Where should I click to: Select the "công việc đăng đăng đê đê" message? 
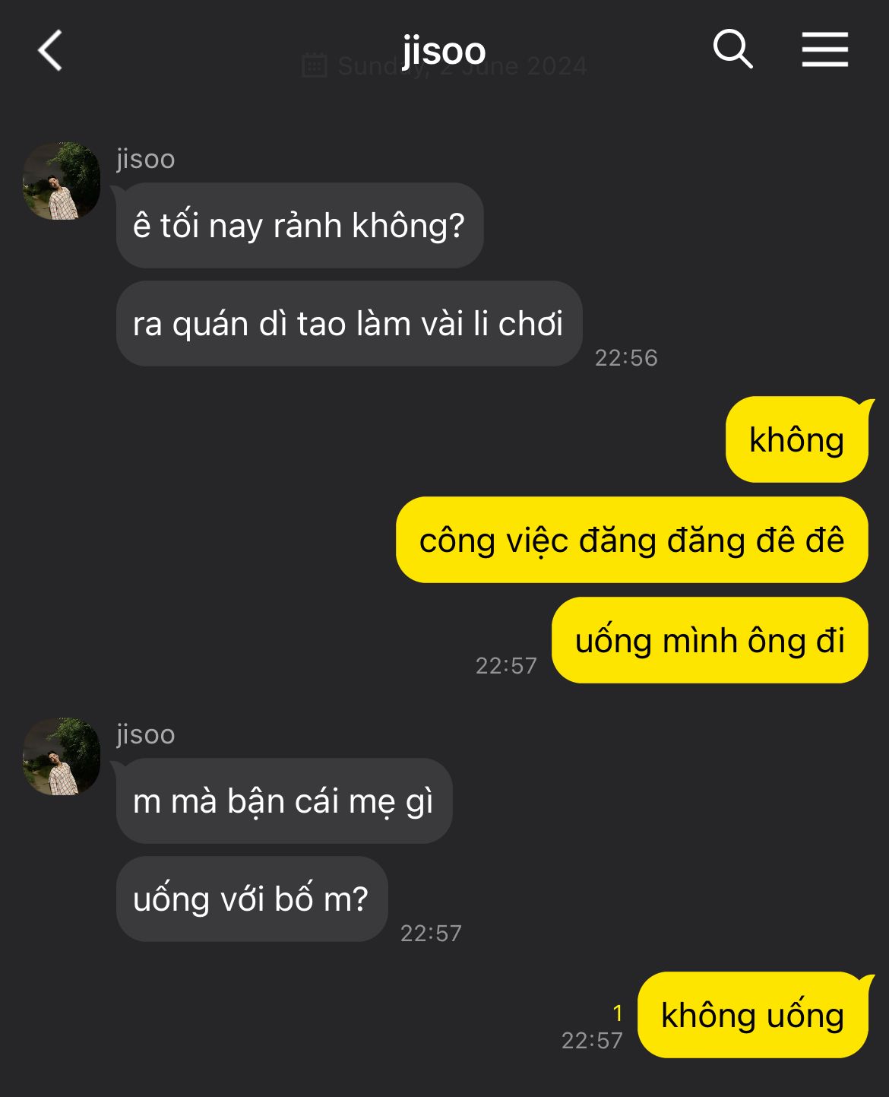[x=631, y=540]
